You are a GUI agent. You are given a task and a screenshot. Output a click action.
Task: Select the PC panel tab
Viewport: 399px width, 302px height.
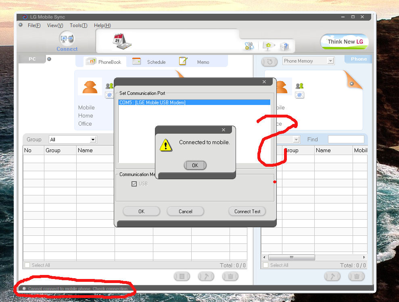[x=32, y=59]
